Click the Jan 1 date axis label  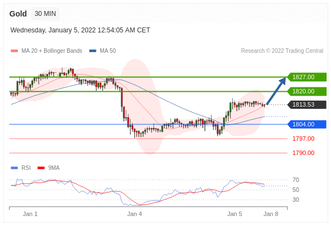tap(30, 214)
